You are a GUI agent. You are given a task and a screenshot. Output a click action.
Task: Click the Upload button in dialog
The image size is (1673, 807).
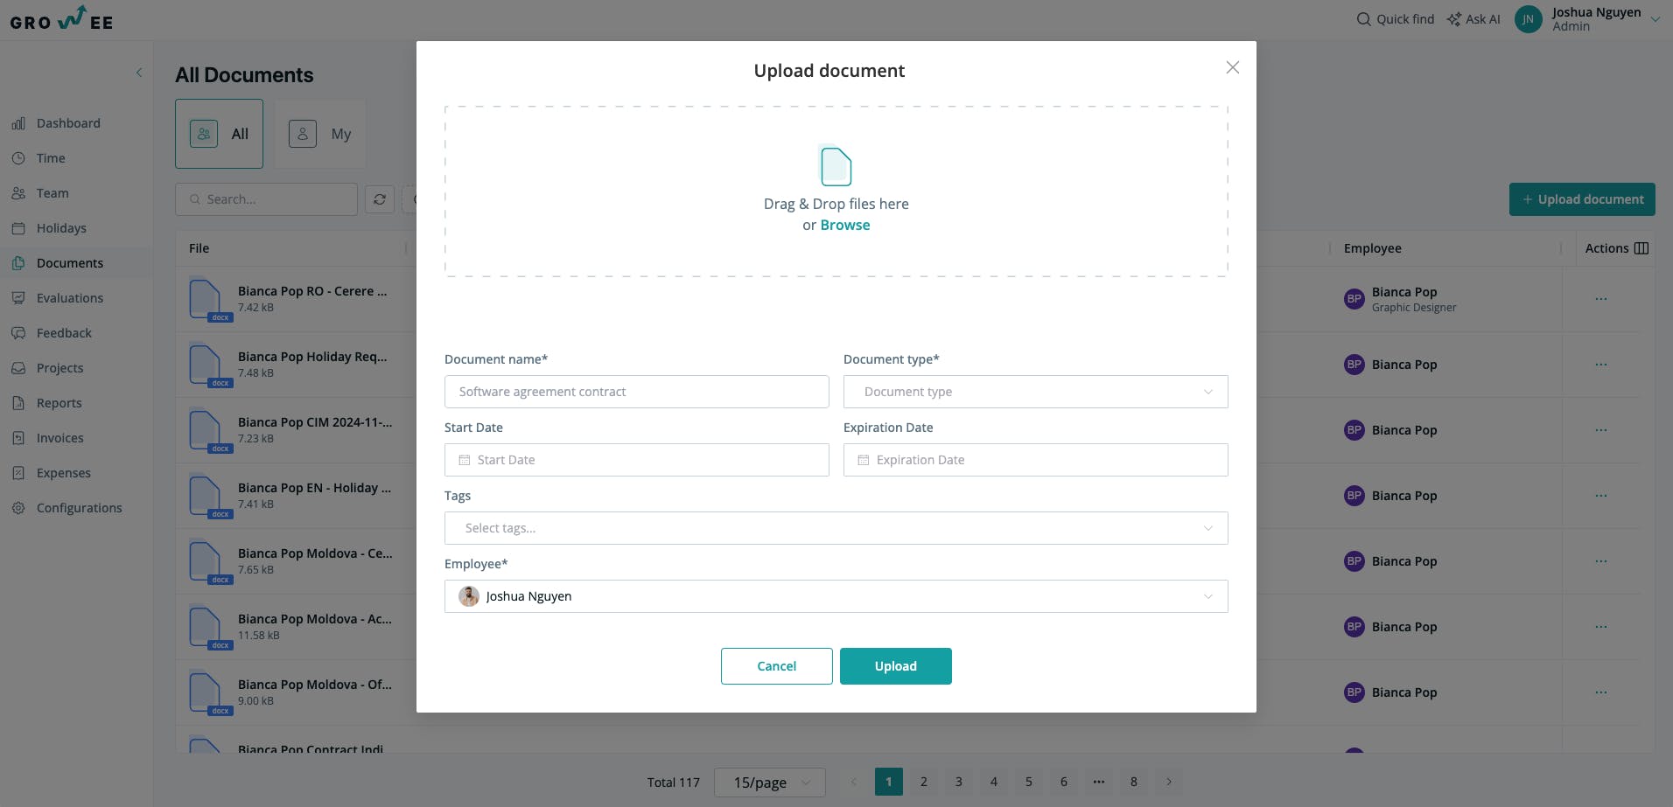pyautogui.click(x=895, y=666)
